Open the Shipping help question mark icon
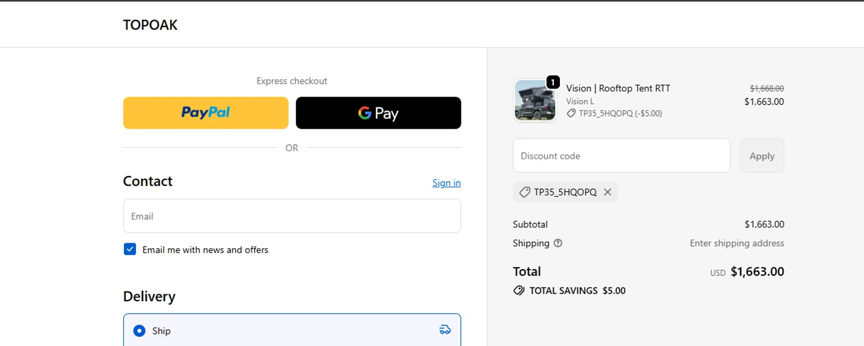This screenshot has width=864, height=346. point(558,243)
